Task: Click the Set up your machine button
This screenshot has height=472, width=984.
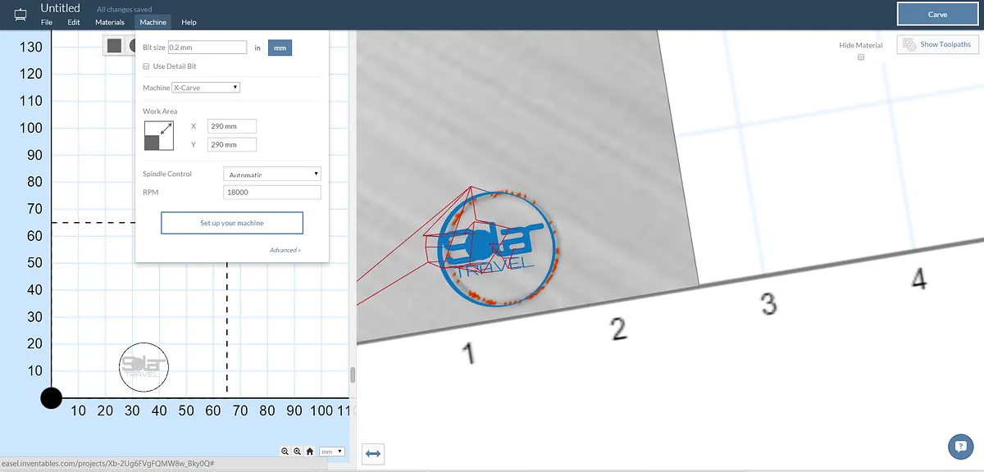Action: pyautogui.click(x=232, y=223)
